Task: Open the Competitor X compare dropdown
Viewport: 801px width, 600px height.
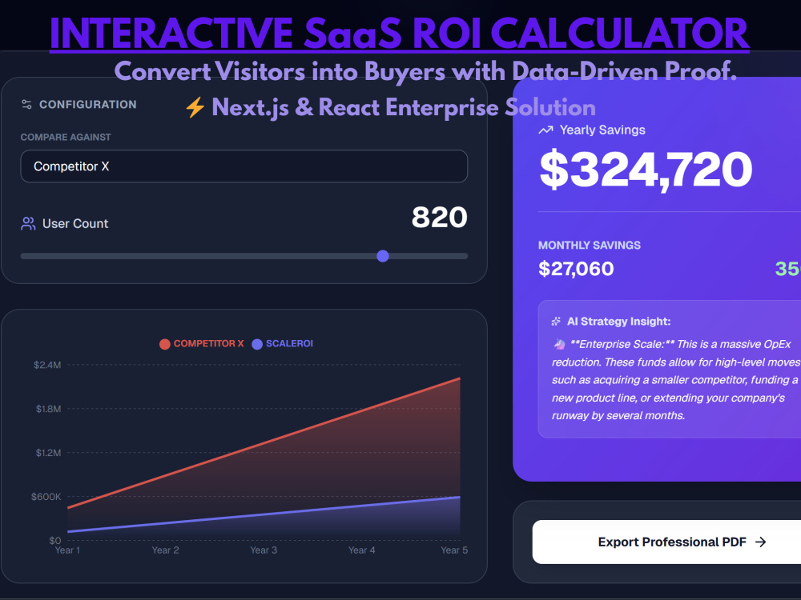Action: [244, 166]
